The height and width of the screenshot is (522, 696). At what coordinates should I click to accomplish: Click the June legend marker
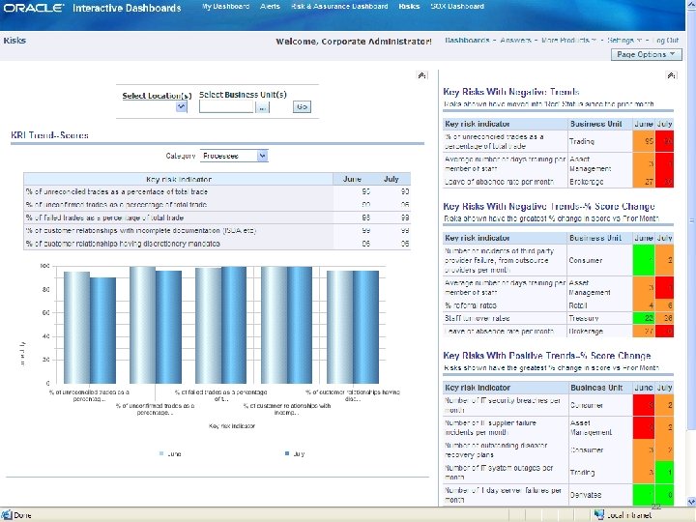click(161, 452)
